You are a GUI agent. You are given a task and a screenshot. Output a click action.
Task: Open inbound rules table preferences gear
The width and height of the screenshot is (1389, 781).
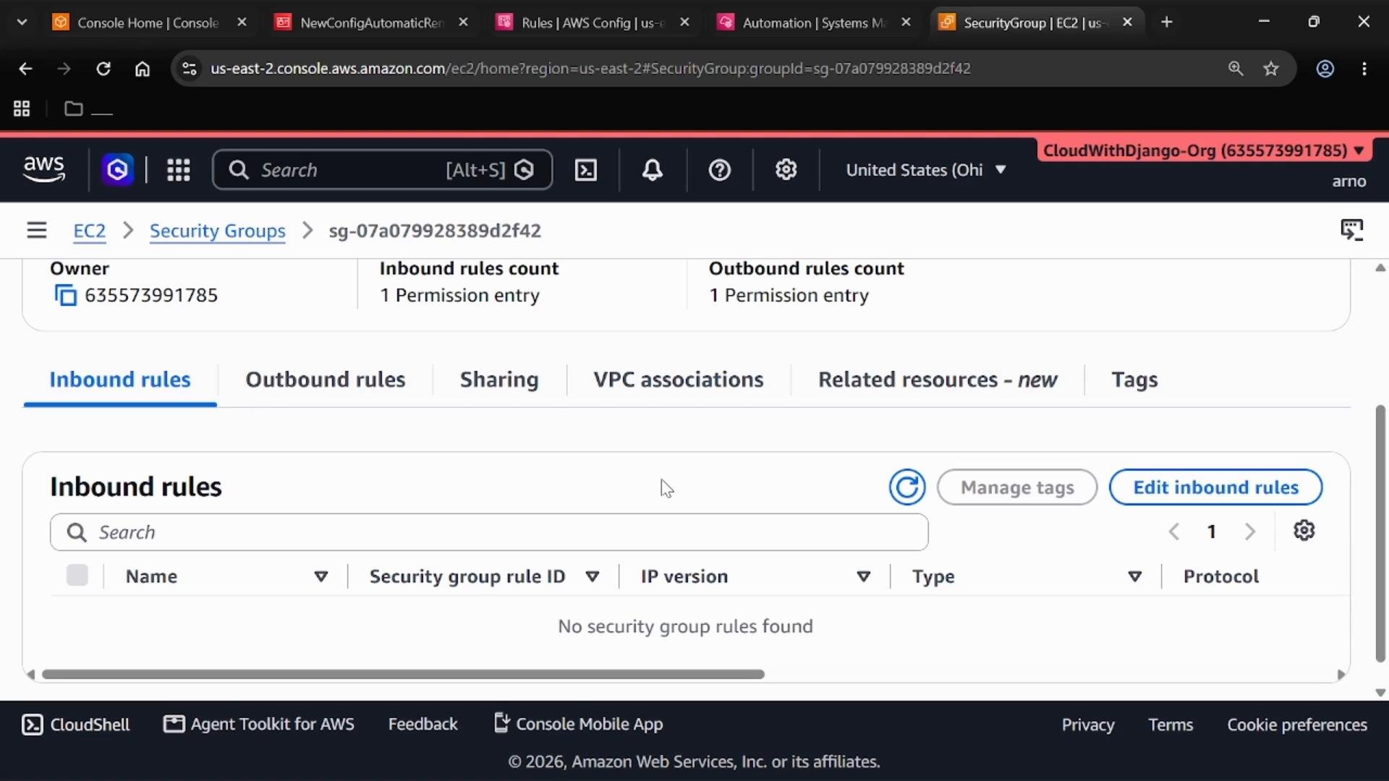(x=1304, y=531)
